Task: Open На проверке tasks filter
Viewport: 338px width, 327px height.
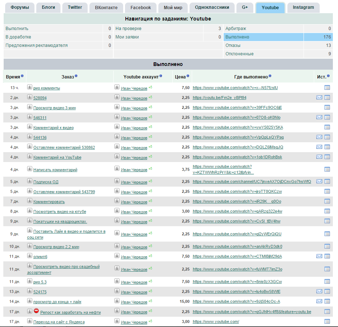Action: [128, 29]
